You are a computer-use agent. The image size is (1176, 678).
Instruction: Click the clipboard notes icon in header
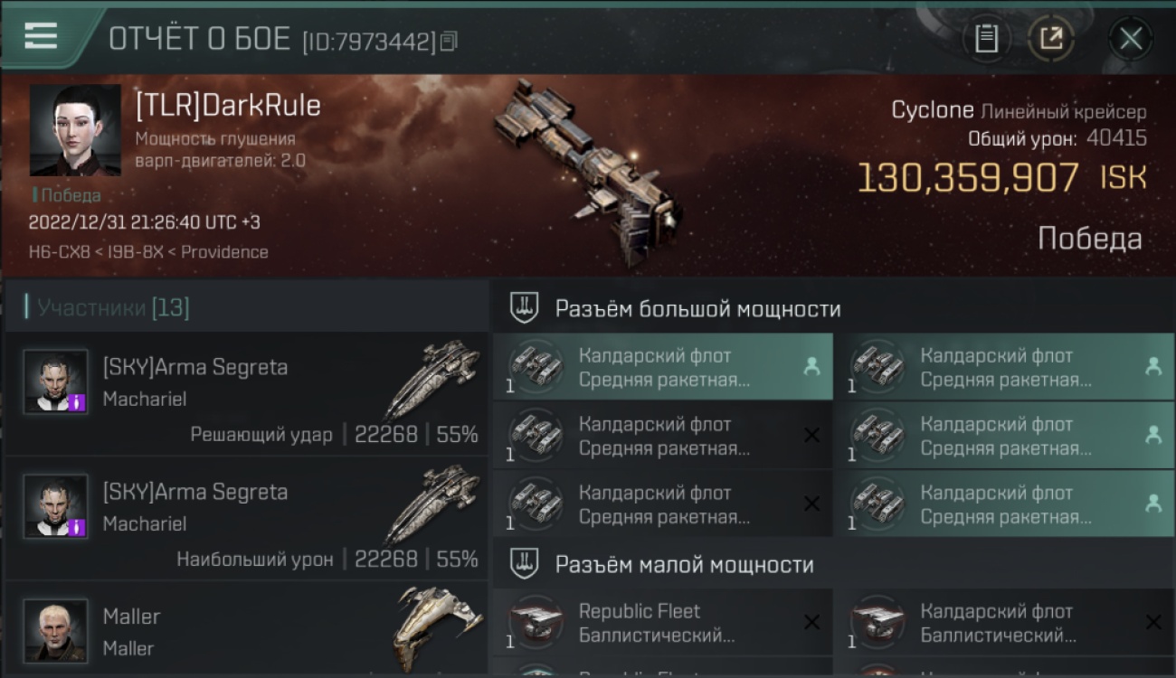click(x=986, y=39)
